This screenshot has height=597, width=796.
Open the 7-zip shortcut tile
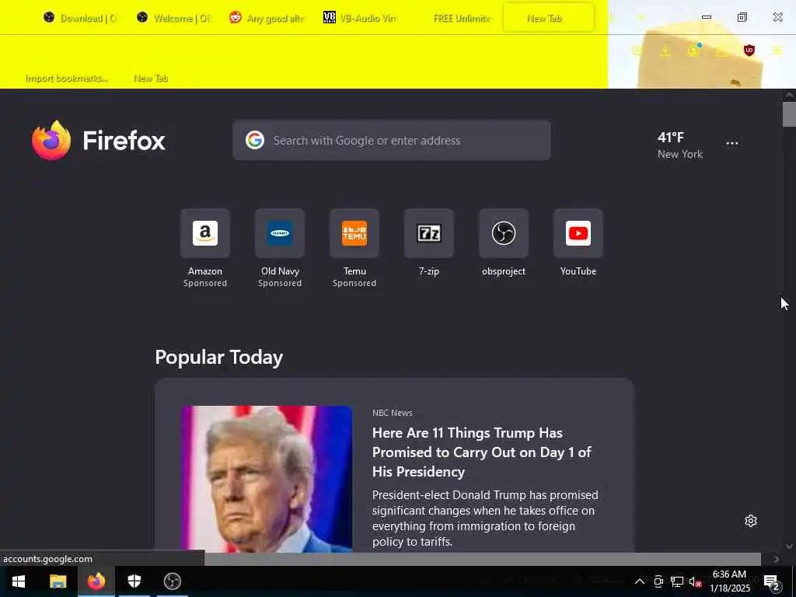click(x=429, y=233)
